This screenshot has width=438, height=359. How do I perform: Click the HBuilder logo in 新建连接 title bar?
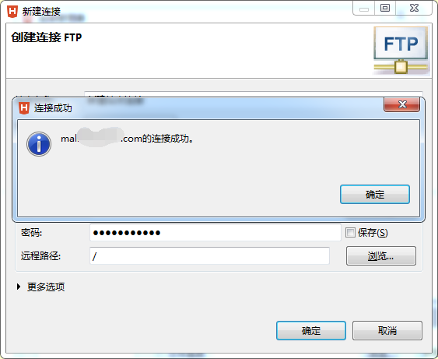point(12,12)
